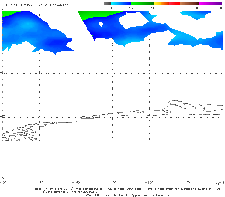The width and height of the screenshot is (225, 197).
Task: Click the magenta-purple segment of the legend
Action: tap(210, 4)
